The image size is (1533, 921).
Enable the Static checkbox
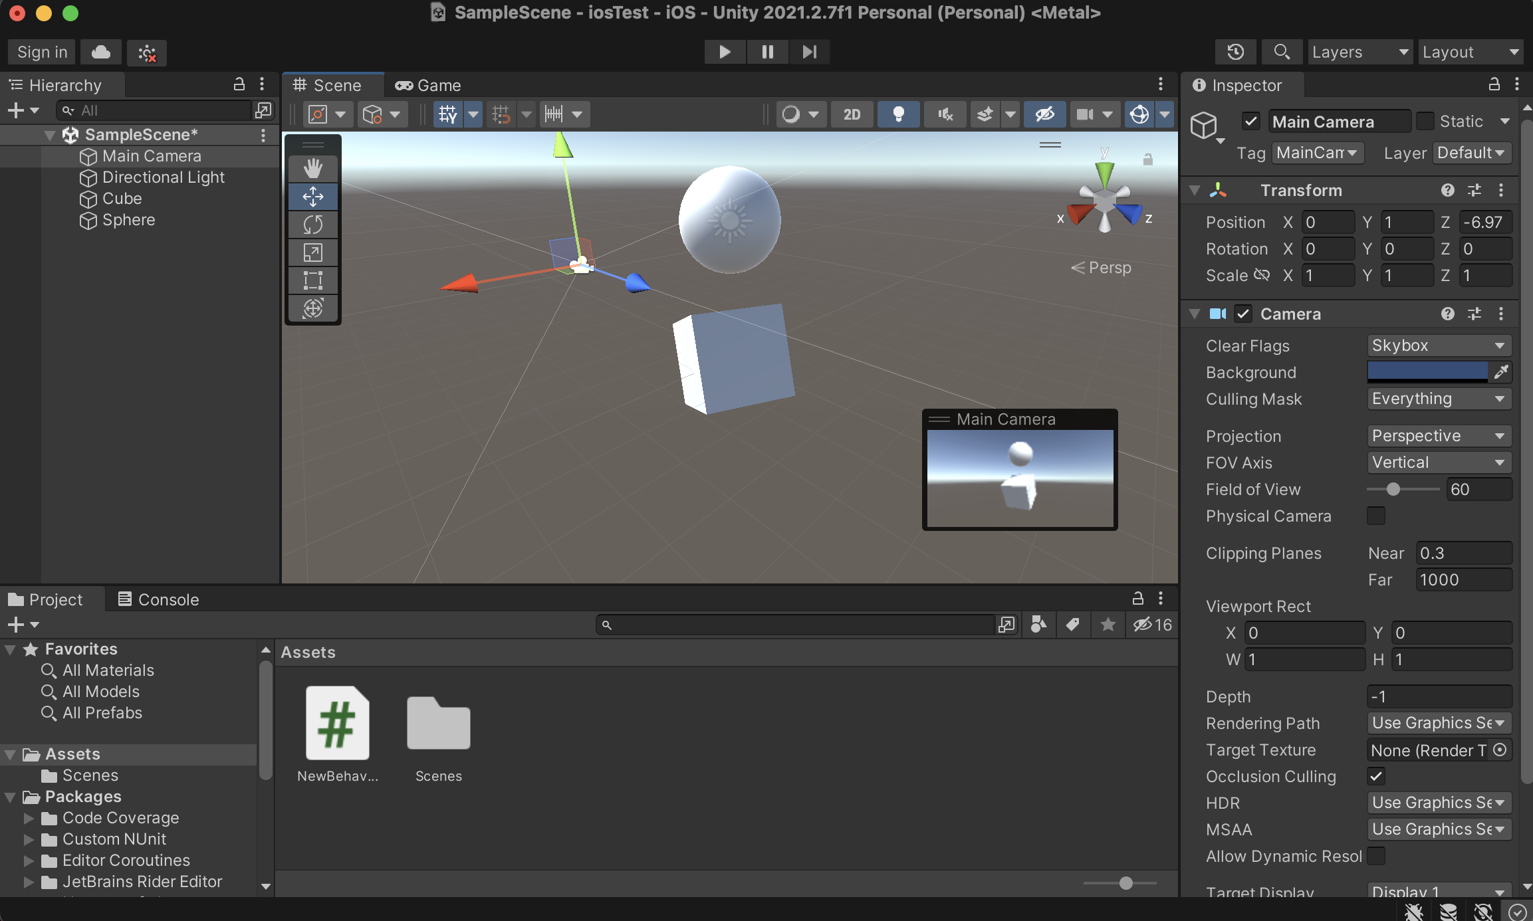point(1425,121)
